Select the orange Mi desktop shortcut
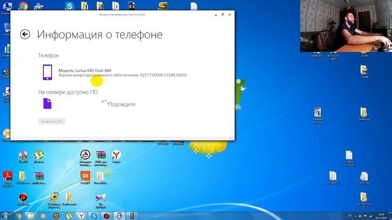 click(85, 178)
